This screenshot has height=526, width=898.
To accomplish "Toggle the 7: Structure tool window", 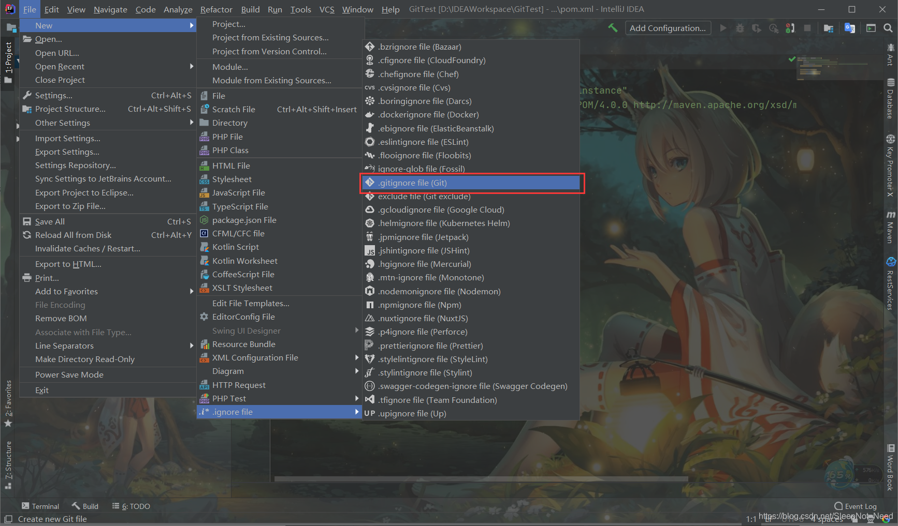I will 8,465.
